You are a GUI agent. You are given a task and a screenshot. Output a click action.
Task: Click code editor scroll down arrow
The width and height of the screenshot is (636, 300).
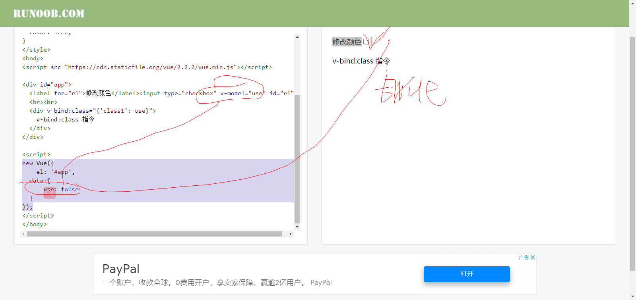click(297, 227)
